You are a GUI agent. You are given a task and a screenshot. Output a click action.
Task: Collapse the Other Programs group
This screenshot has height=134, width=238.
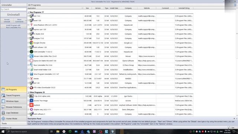[28, 92]
